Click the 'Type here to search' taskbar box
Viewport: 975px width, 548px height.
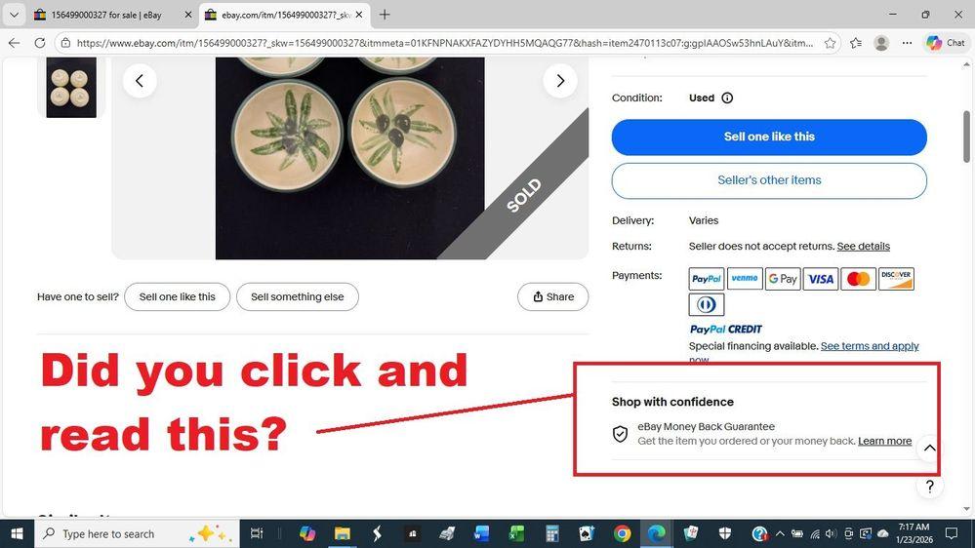click(136, 533)
